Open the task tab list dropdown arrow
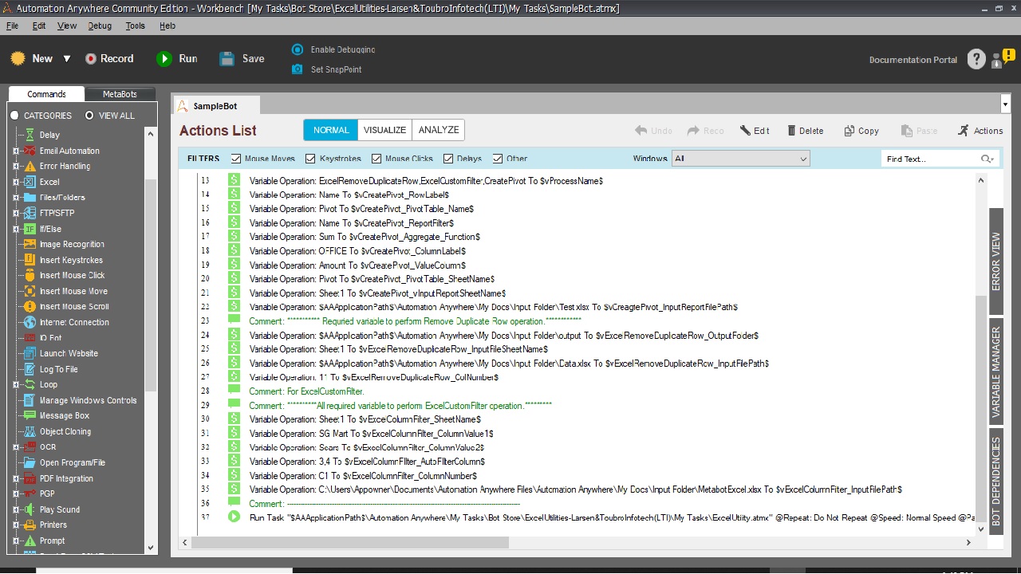1021x574 pixels. pos(1004,104)
